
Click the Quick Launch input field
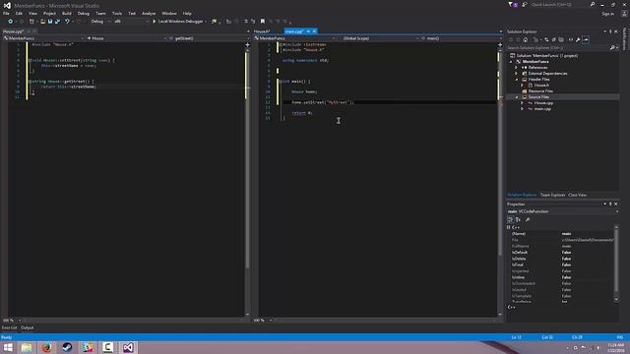click(x=559, y=4)
